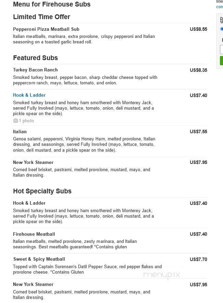This screenshot has width=223, height=303.
Task: Open the "1 photo" link under Hook & Ladder
Action: click(x=26, y=121)
